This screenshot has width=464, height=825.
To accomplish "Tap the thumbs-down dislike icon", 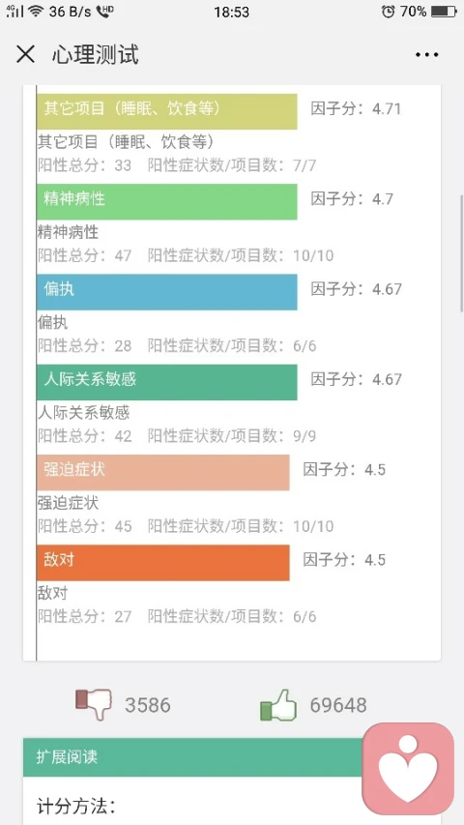I will (94, 704).
